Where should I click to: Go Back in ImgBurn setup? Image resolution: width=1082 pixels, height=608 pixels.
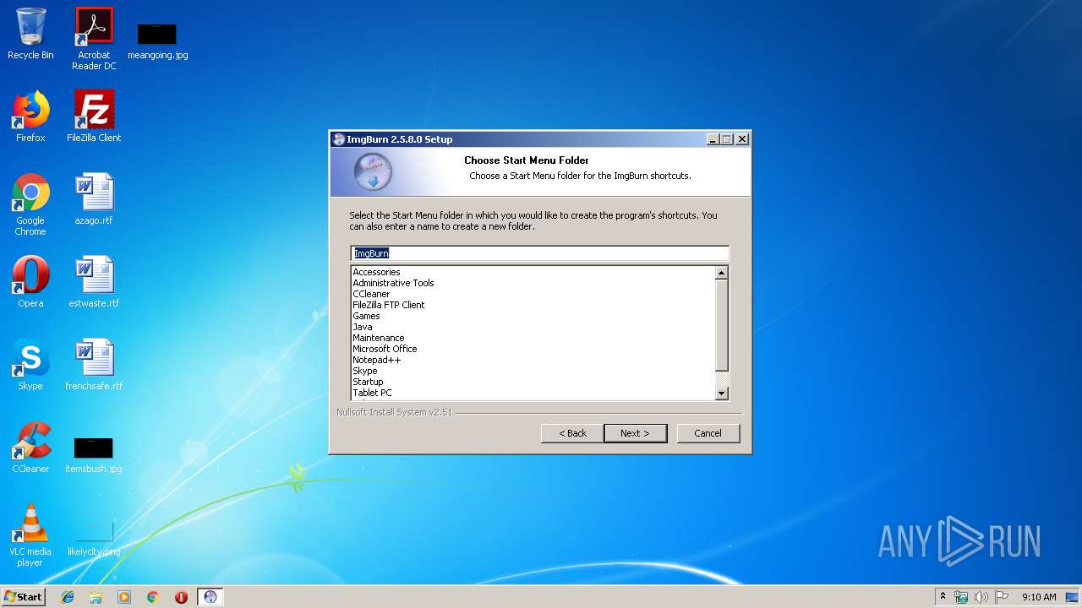(x=572, y=433)
